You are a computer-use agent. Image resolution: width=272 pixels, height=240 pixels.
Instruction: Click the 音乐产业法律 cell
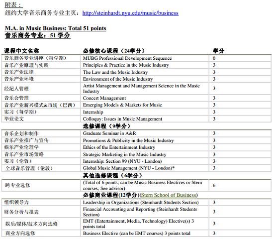pyautogui.click(x=41, y=72)
